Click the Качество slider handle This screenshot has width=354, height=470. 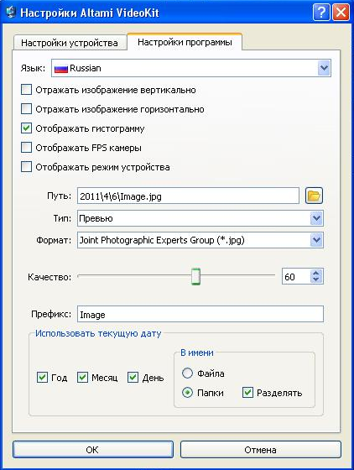(x=195, y=276)
